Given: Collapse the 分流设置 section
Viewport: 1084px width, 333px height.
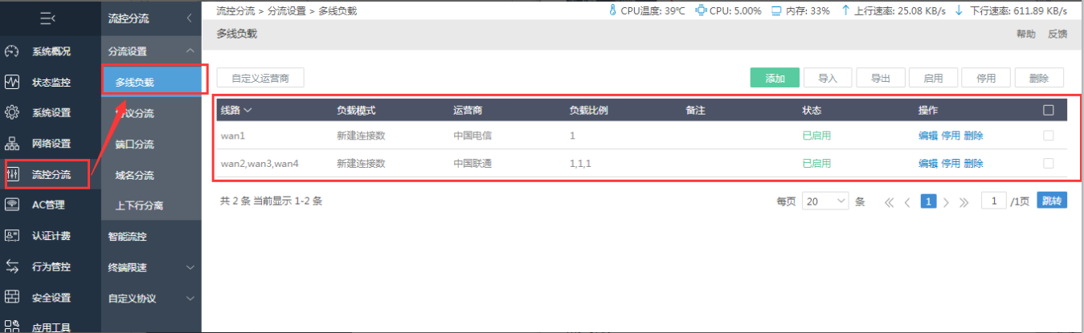Looking at the screenshot, I should click(190, 51).
